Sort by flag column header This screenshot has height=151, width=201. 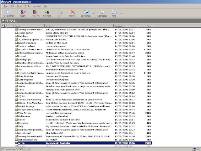pos(11,26)
